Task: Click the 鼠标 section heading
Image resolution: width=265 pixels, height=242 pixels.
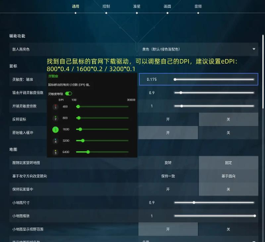Action: (x=13, y=66)
